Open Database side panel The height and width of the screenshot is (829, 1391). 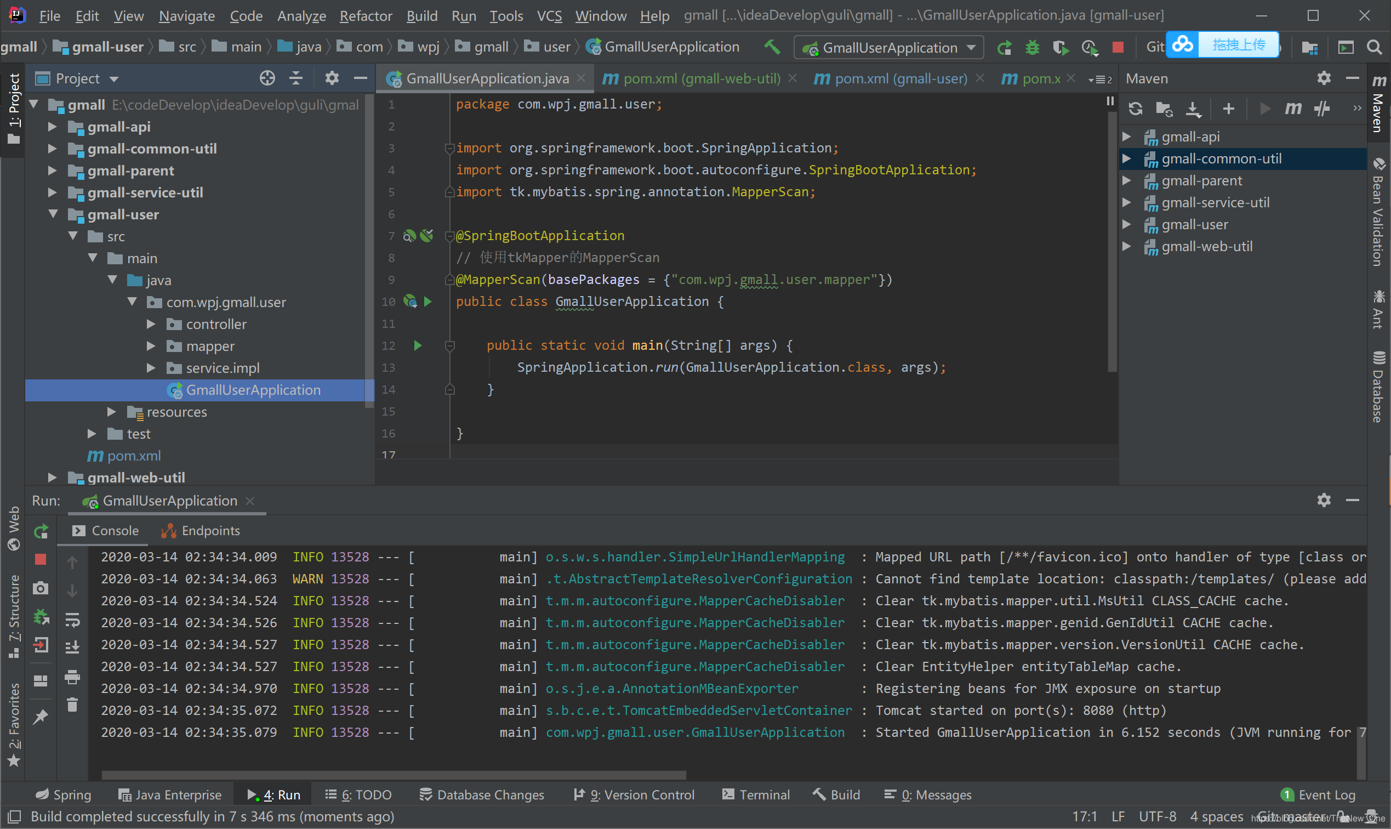click(x=1379, y=387)
